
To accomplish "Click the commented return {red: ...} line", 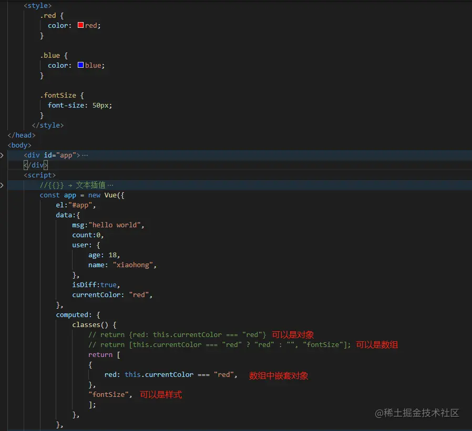I will point(177,335).
